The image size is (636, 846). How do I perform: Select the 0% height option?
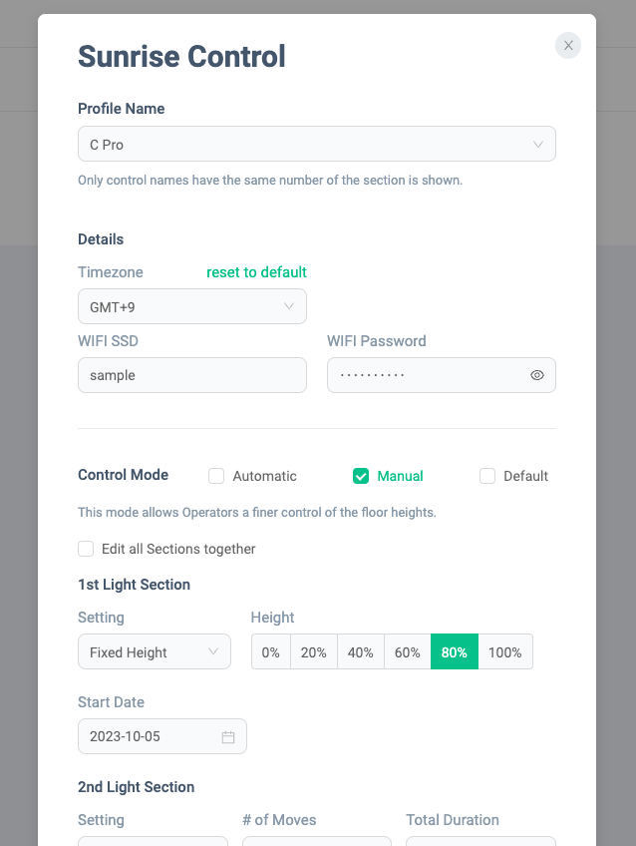click(271, 651)
